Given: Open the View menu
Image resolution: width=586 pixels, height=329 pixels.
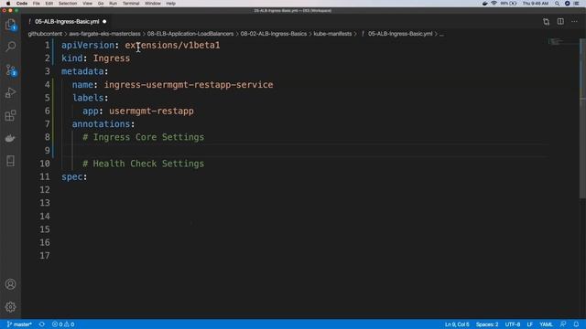Looking at the screenshot, I should tap(88, 4).
